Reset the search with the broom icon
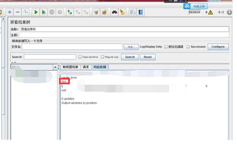The height and width of the screenshot is (149, 237). [x=122, y=12]
